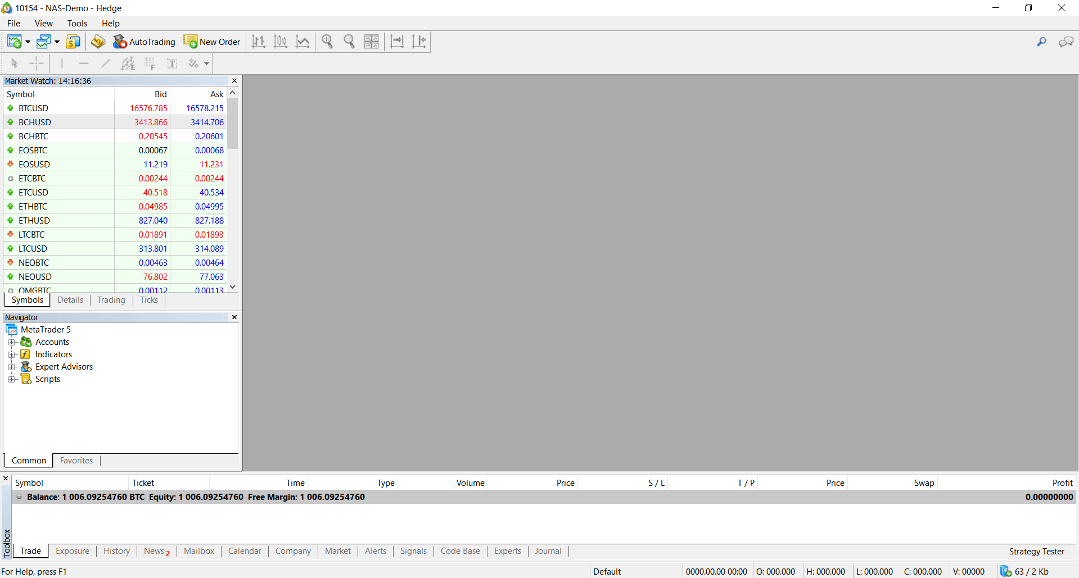This screenshot has width=1079, height=578.
Task: Switch to Bar Chart view
Action: click(259, 42)
